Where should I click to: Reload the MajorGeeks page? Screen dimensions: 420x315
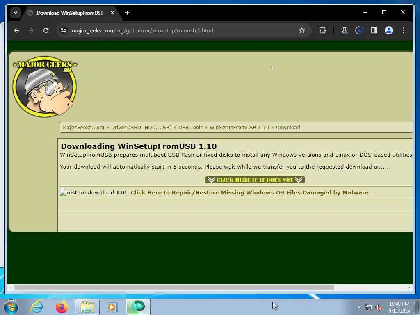46,30
